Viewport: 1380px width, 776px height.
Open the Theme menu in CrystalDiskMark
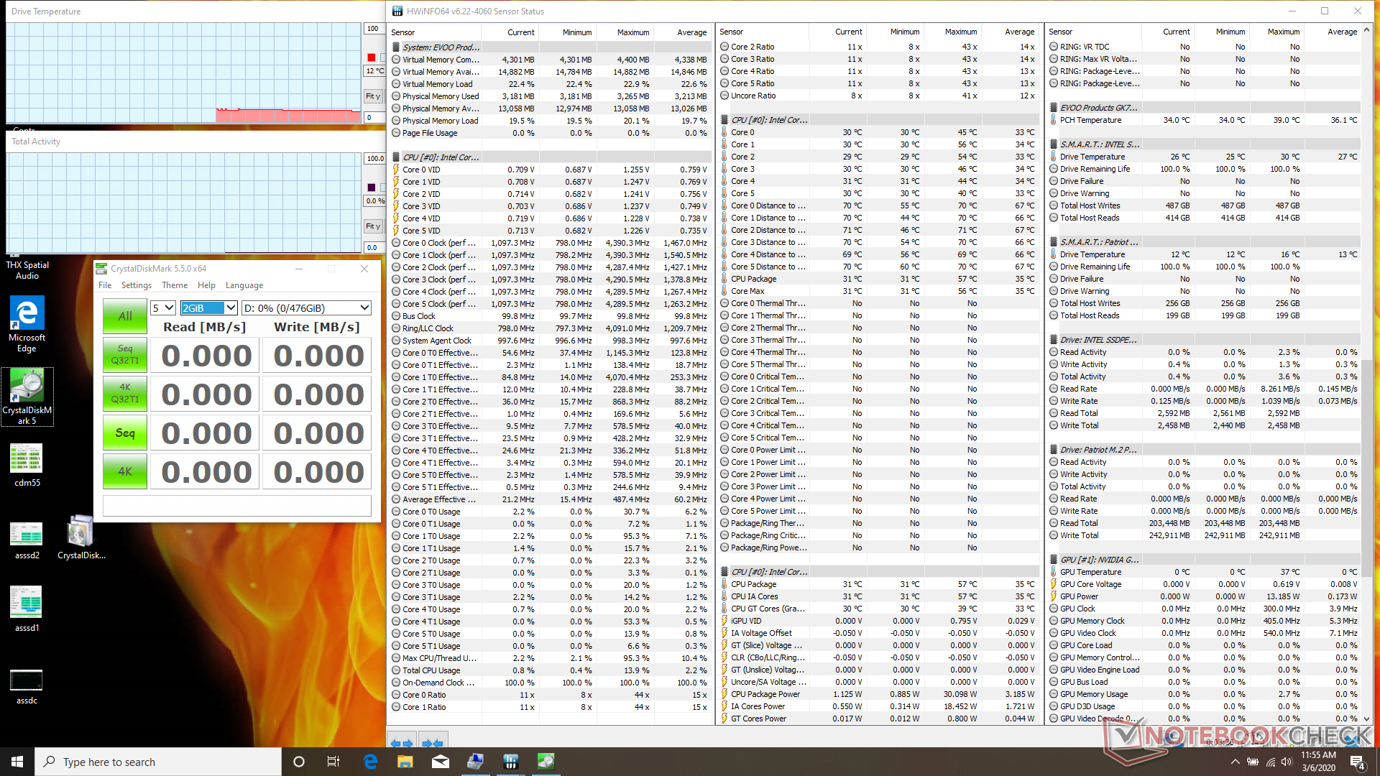[x=175, y=285]
